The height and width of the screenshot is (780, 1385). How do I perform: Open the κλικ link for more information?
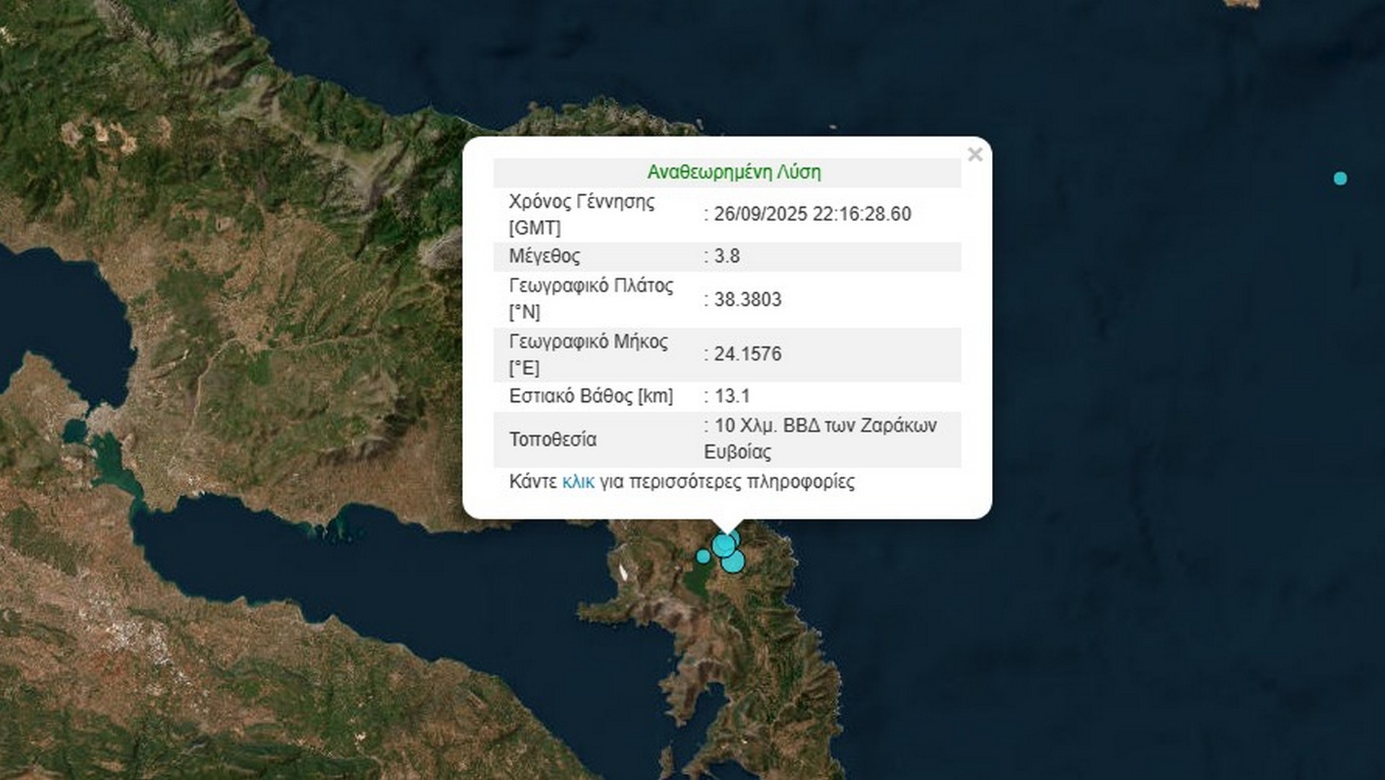point(578,482)
